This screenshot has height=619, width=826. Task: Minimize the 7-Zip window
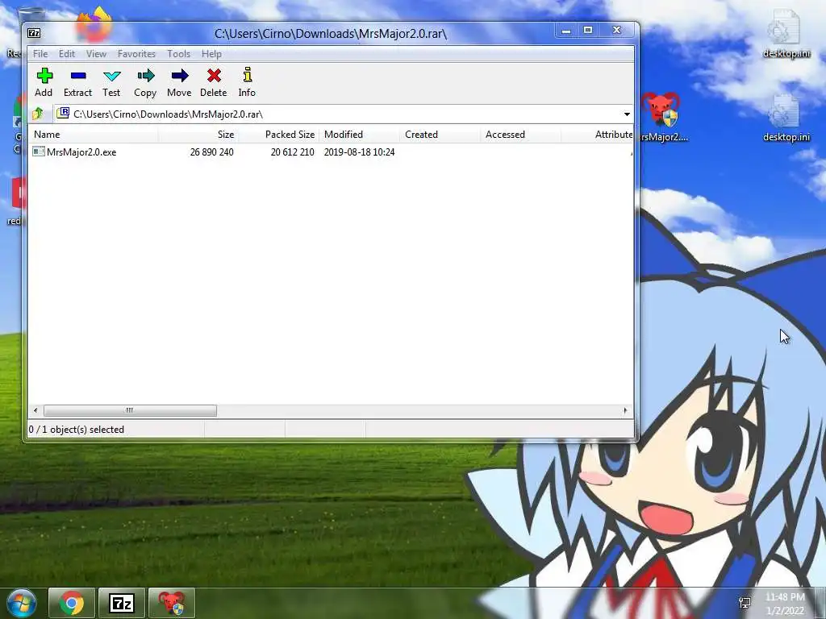pyautogui.click(x=565, y=31)
